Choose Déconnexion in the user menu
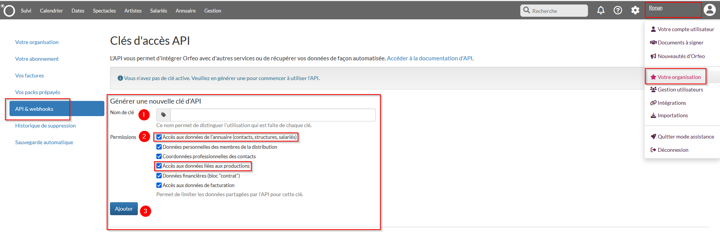This screenshot has width=720, height=236. (x=673, y=150)
